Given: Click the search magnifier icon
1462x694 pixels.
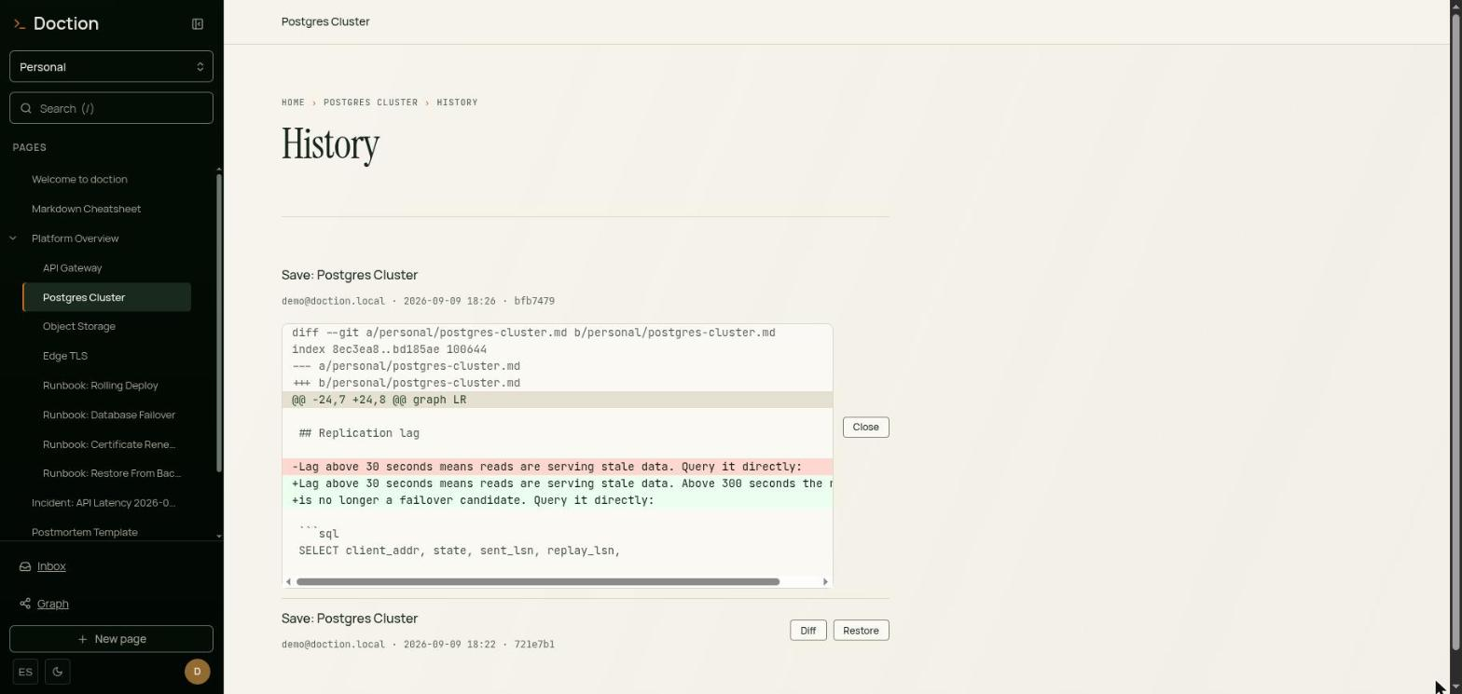Looking at the screenshot, I should (x=26, y=108).
